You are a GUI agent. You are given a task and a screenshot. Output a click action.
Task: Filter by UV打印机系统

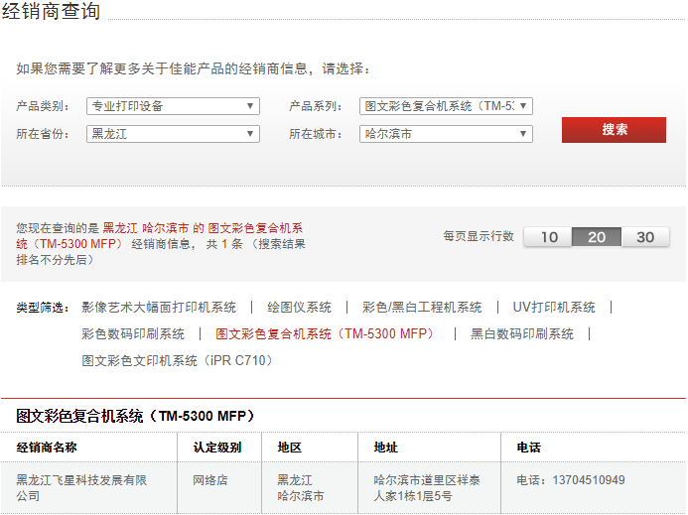pos(554,307)
